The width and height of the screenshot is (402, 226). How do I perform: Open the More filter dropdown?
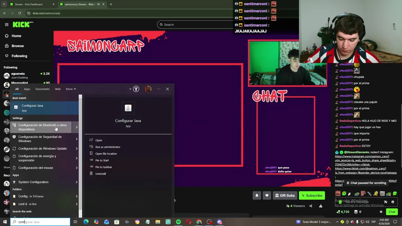(x=71, y=89)
